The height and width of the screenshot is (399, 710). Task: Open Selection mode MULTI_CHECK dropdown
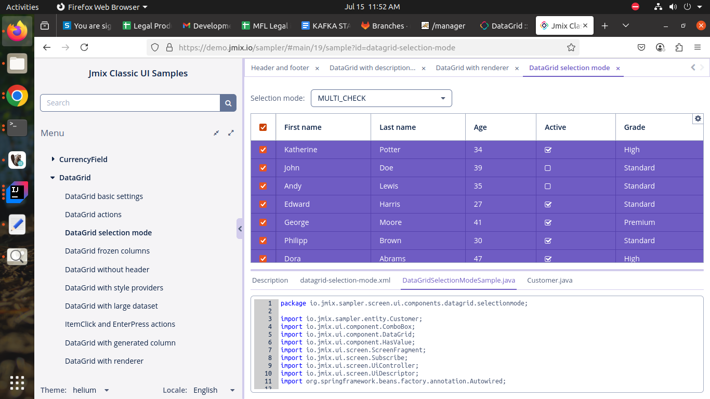pos(382,98)
